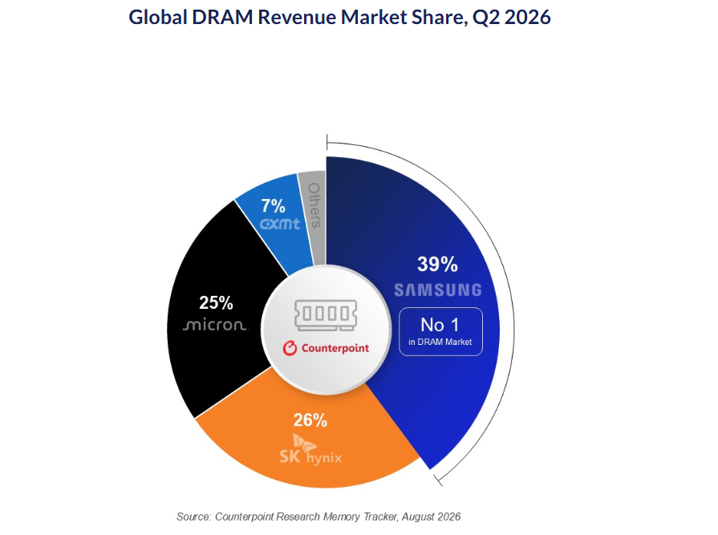Click the CXMT logo in the blue slice
This screenshot has height=535, width=718.
(x=280, y=224)
